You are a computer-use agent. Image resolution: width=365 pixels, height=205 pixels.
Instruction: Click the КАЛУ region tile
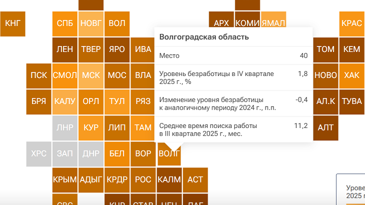click(64, 101)
